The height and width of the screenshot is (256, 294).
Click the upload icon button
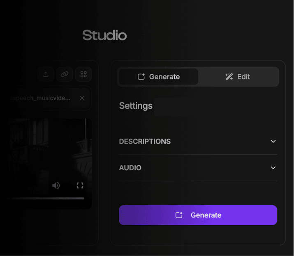coord(46,74)
